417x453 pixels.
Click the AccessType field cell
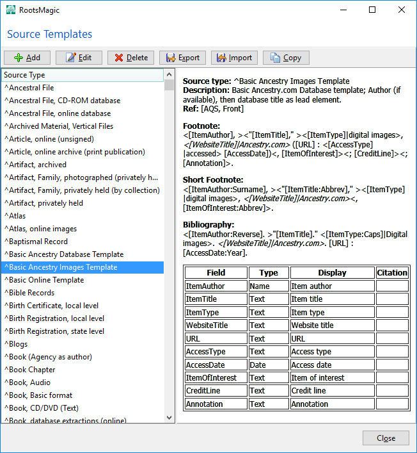(216, 351)
